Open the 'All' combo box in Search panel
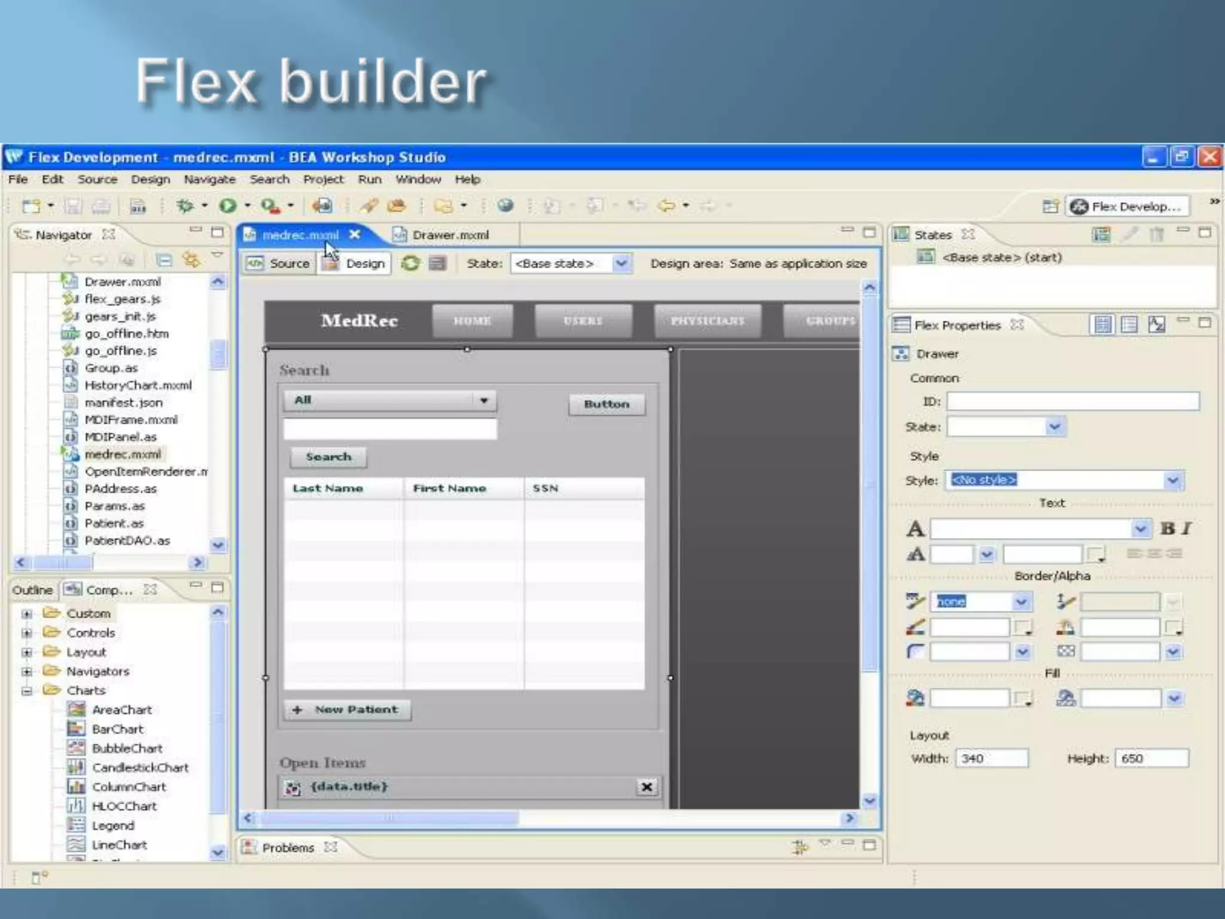The height and width of the screenshot is (919, 1225). 390,400
